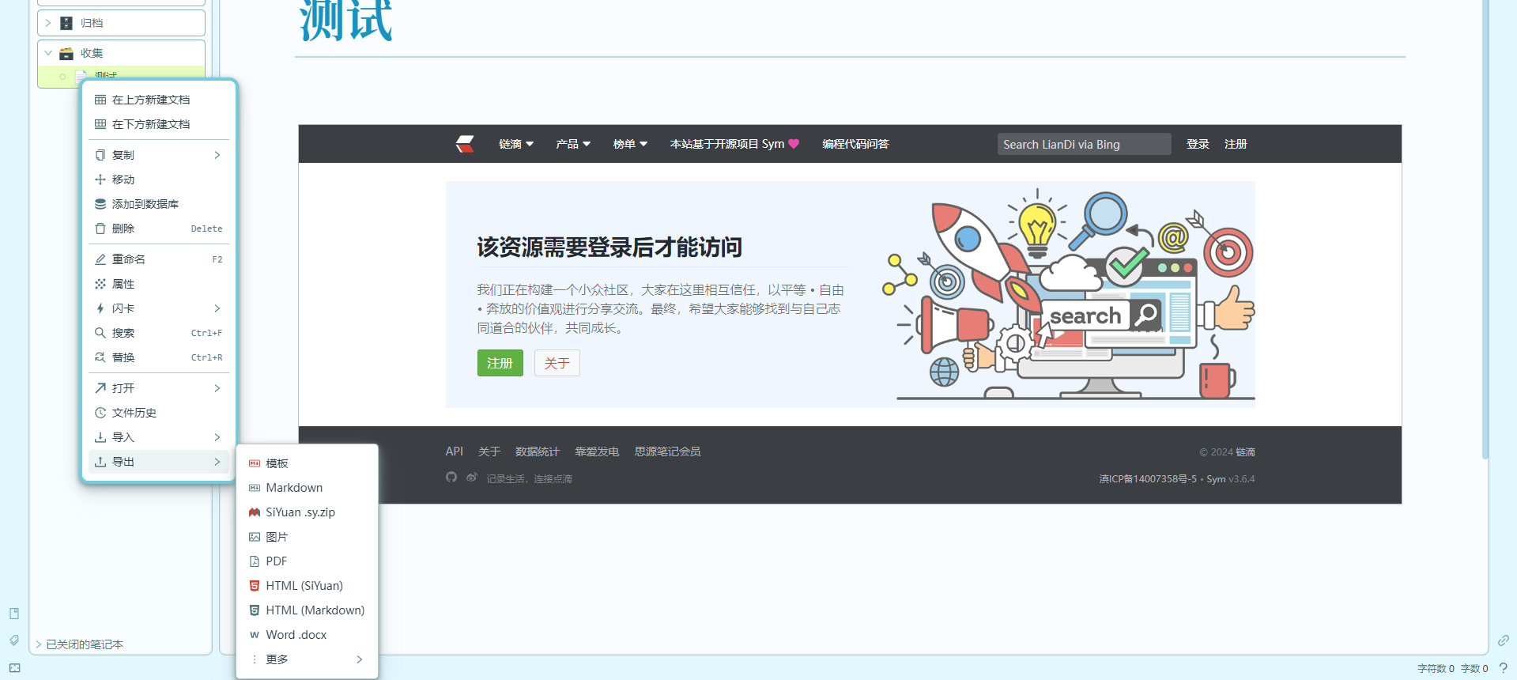The height and width of the screenshot is (680, 1517).
Task: Export the document as Markdown
Action: coord(308,488)
